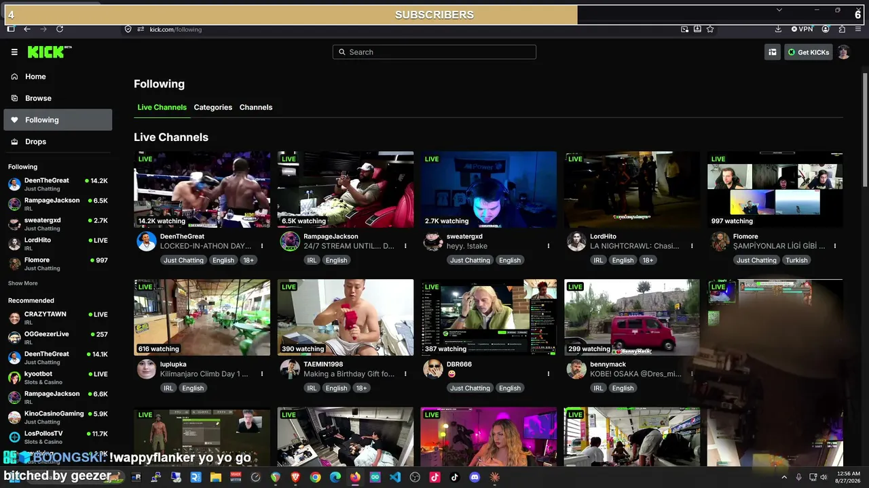Open options menu for DeenTheGreat stream card
This screenshot has width=869, height=488.
click(x=262, y=246)
